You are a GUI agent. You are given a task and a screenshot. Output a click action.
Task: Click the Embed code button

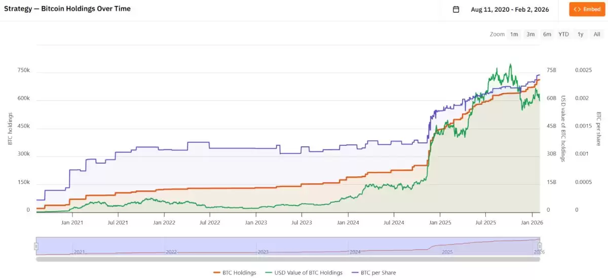587,9
